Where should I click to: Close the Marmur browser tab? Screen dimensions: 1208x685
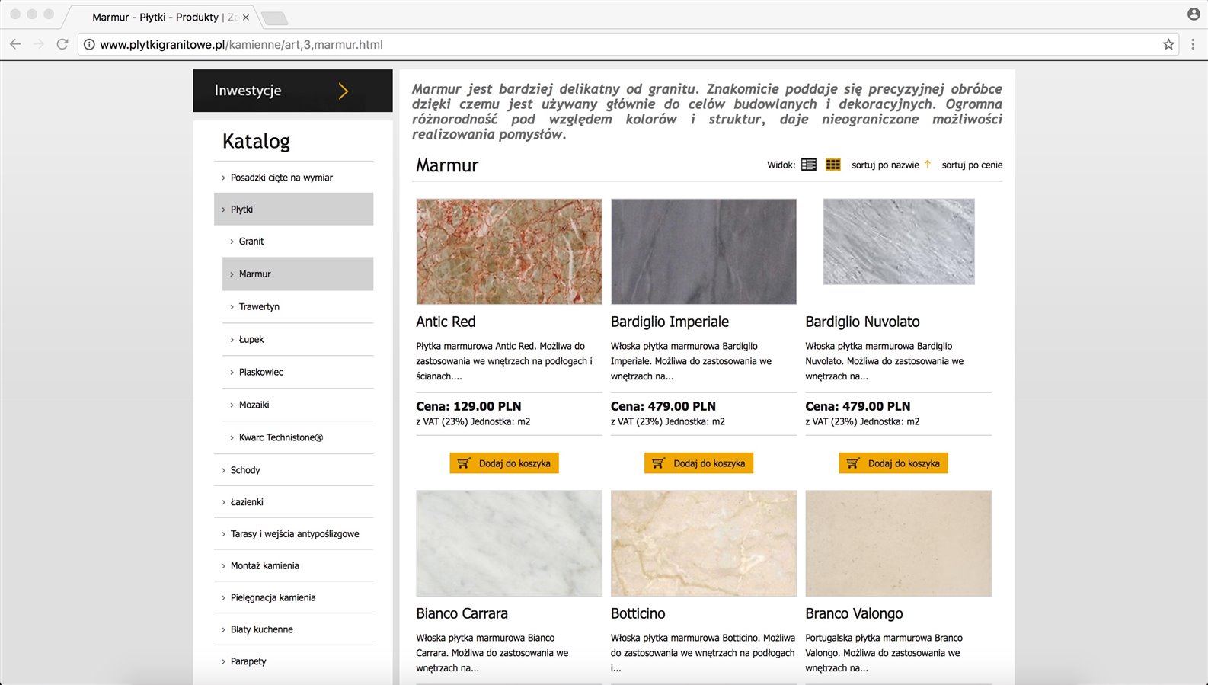pos(246,17)
